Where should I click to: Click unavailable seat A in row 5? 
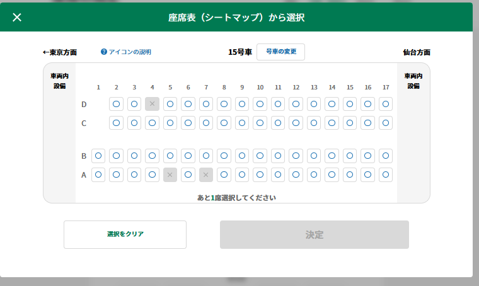(170, 174)
